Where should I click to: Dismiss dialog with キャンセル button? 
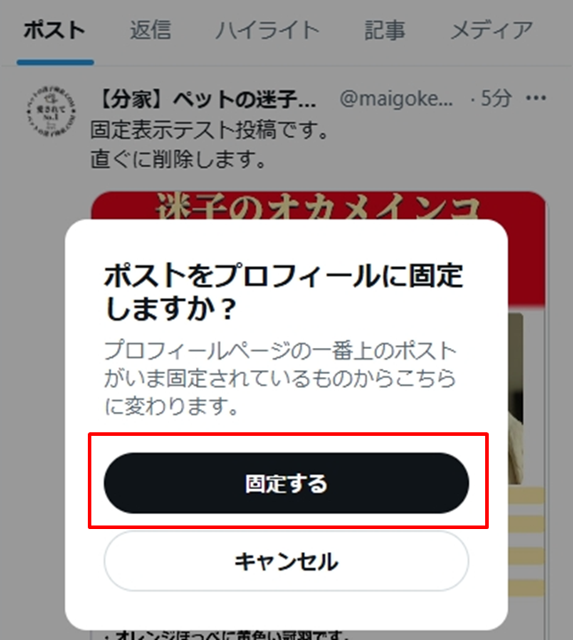point(286,561)
